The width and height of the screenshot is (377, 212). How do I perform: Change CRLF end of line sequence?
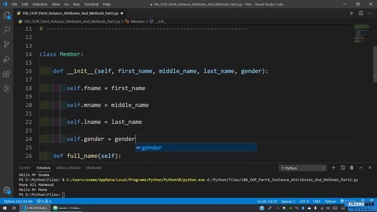[x=316, y=201]
